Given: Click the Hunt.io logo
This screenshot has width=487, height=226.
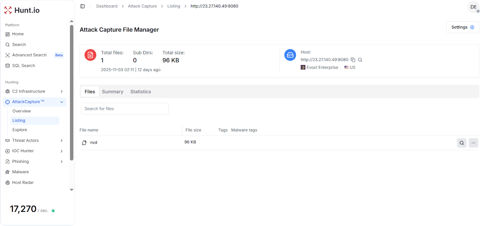Looking at the screenshot, I should tap(22, 10).
